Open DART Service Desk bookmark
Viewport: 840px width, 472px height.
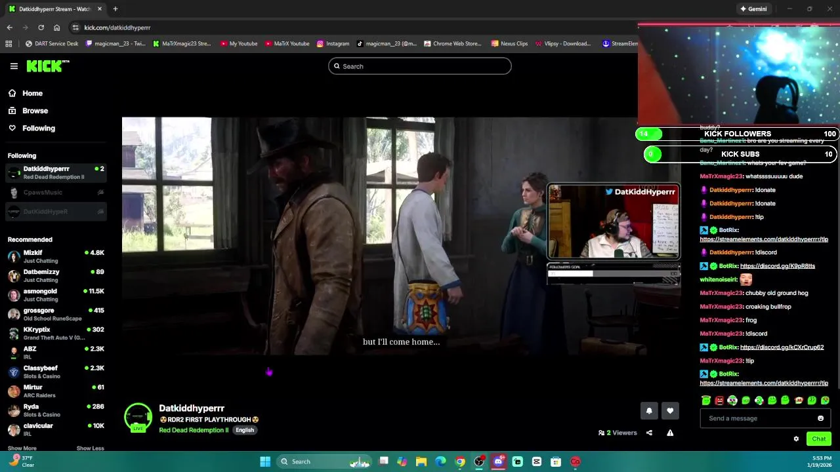tap(52, 44)
